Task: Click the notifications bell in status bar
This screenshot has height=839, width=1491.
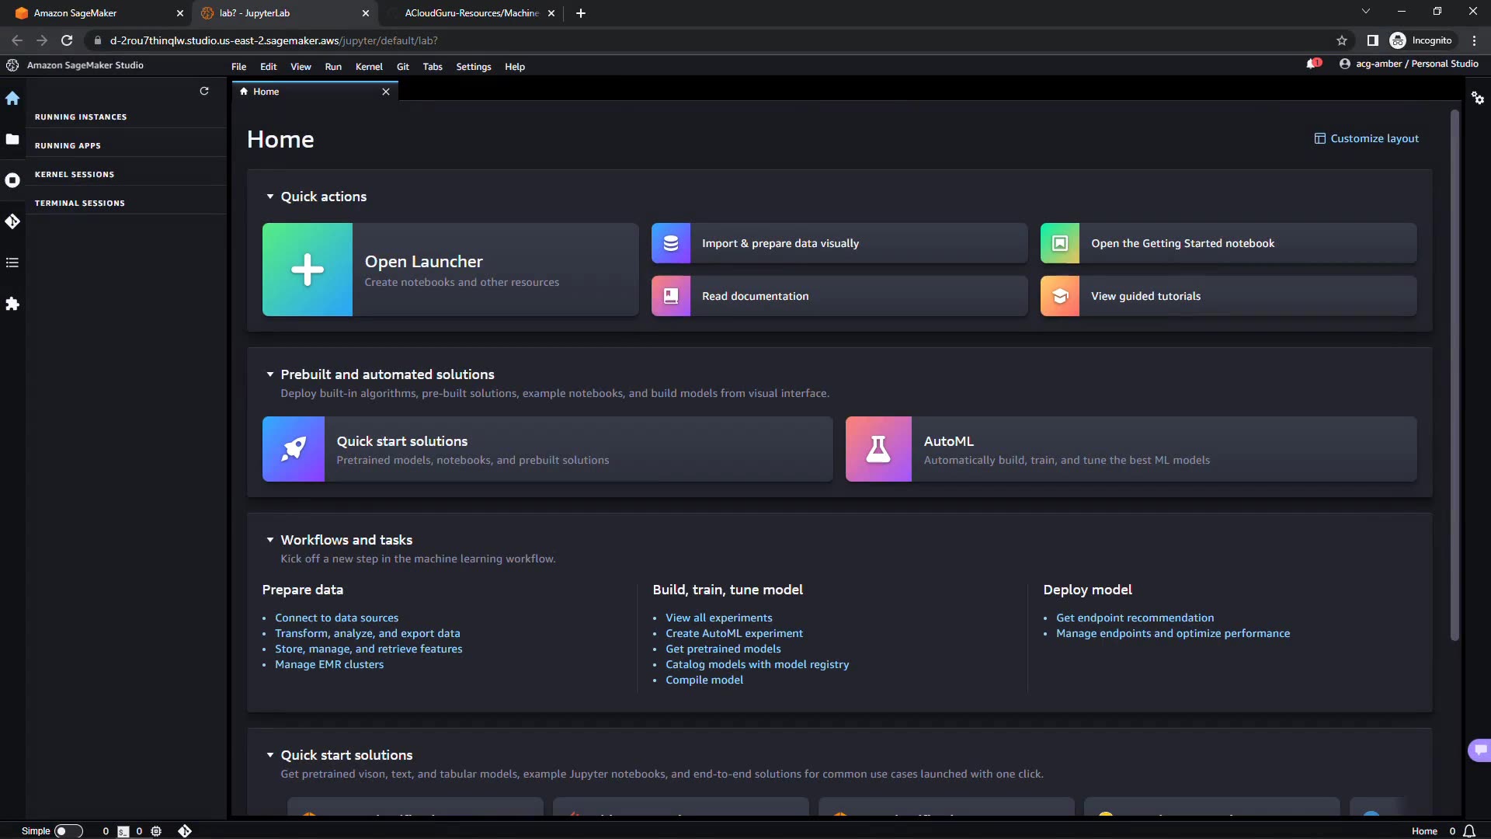Action: pyautogui.click(x=1469, y=831)
